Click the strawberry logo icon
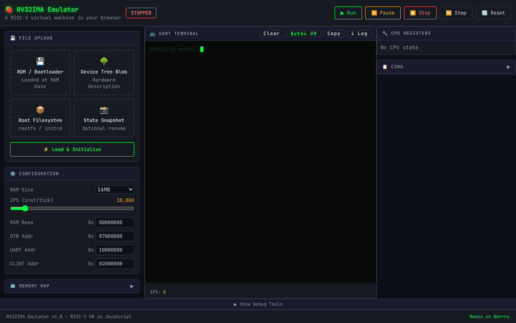 tap(9, 9)
